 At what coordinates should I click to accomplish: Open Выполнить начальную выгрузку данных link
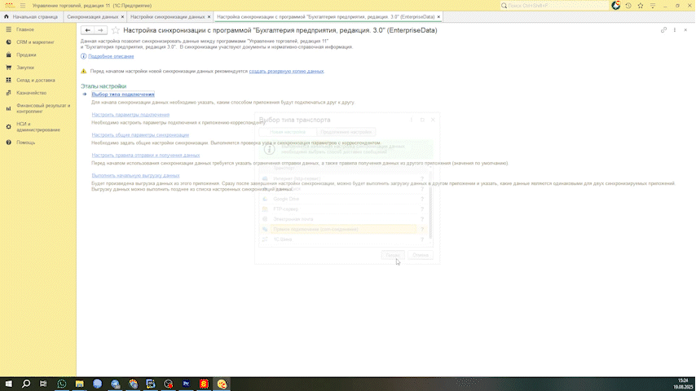point(135,175)
